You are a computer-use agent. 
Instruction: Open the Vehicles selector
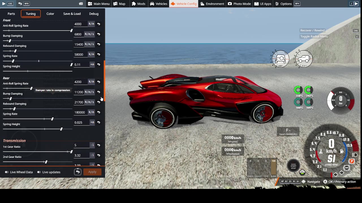click(x=159, y=4)
